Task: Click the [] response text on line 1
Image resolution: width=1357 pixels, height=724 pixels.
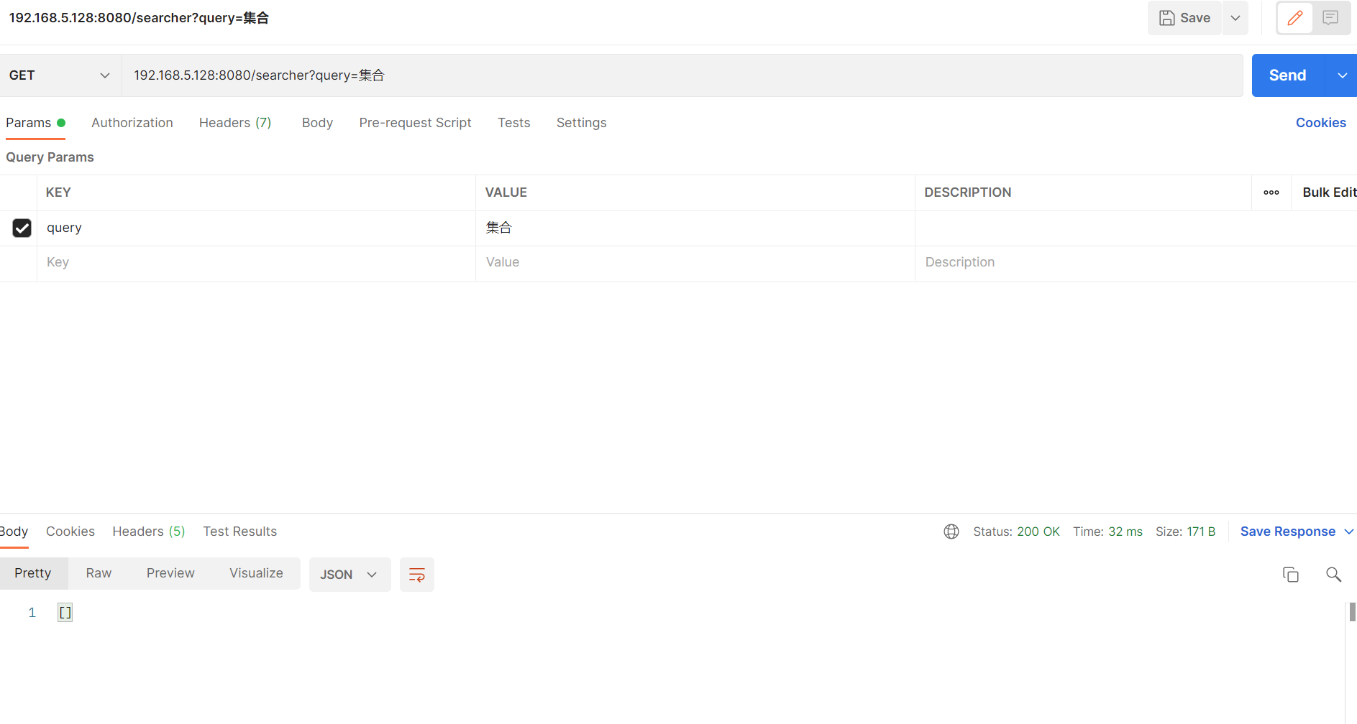Action: click(65, 613)
